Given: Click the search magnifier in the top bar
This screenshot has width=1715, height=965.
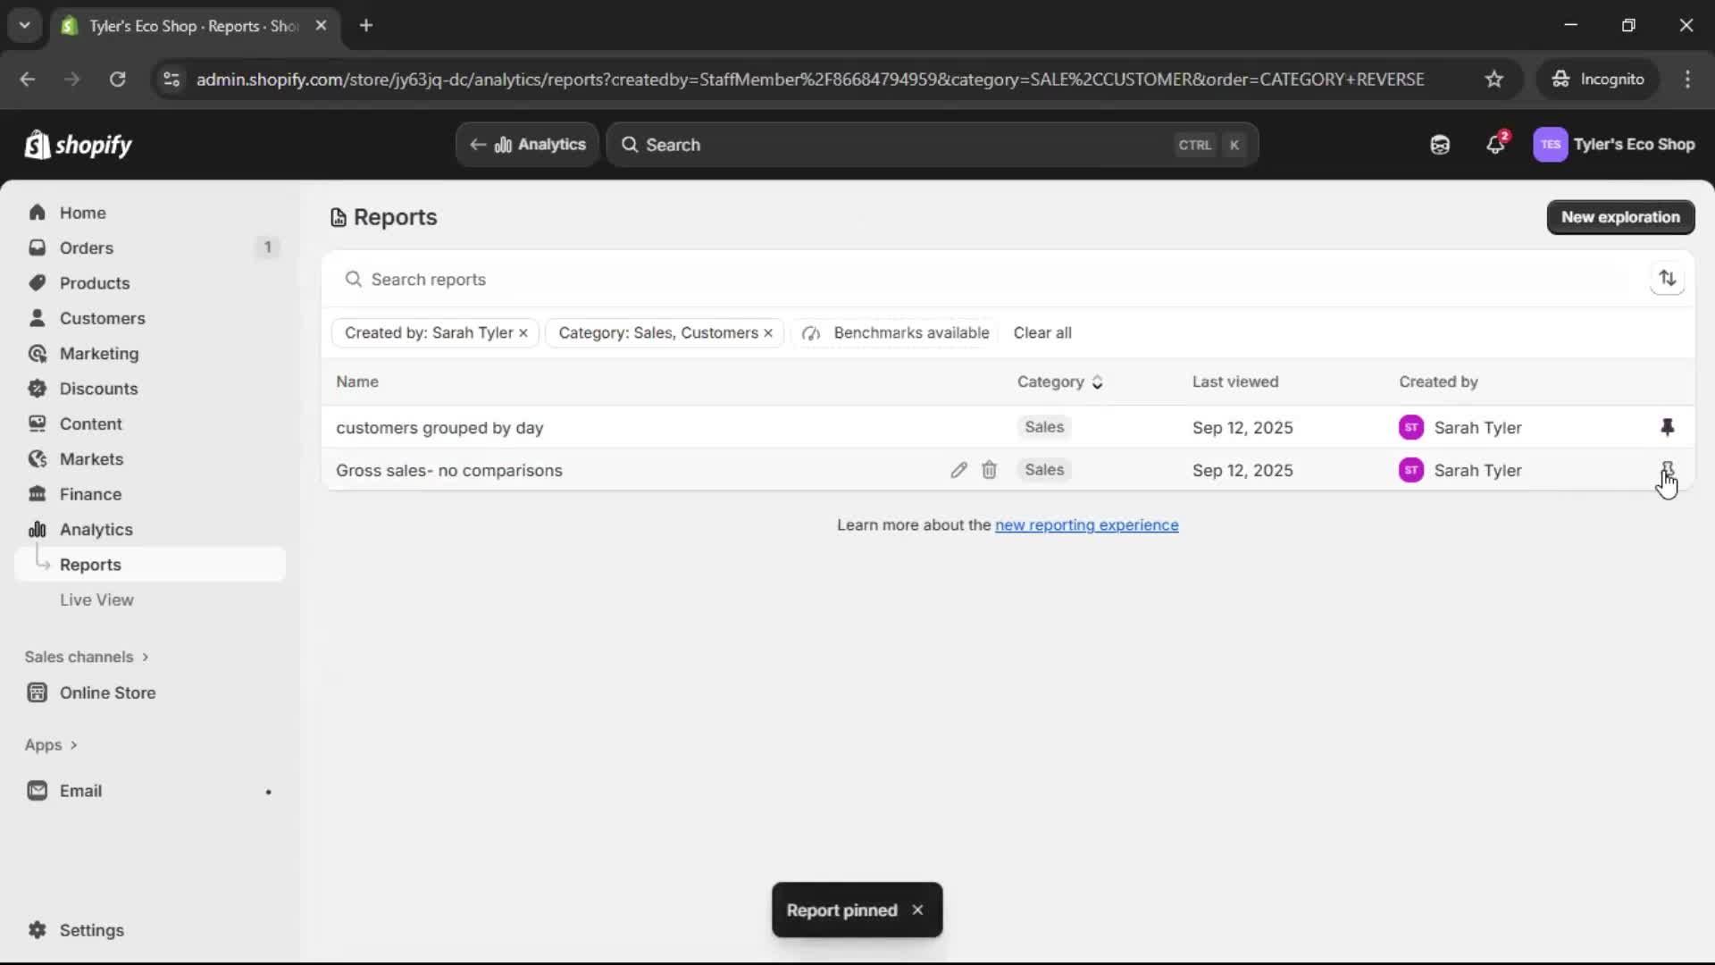Looking at the screenshot, I should tap(631, 144).
